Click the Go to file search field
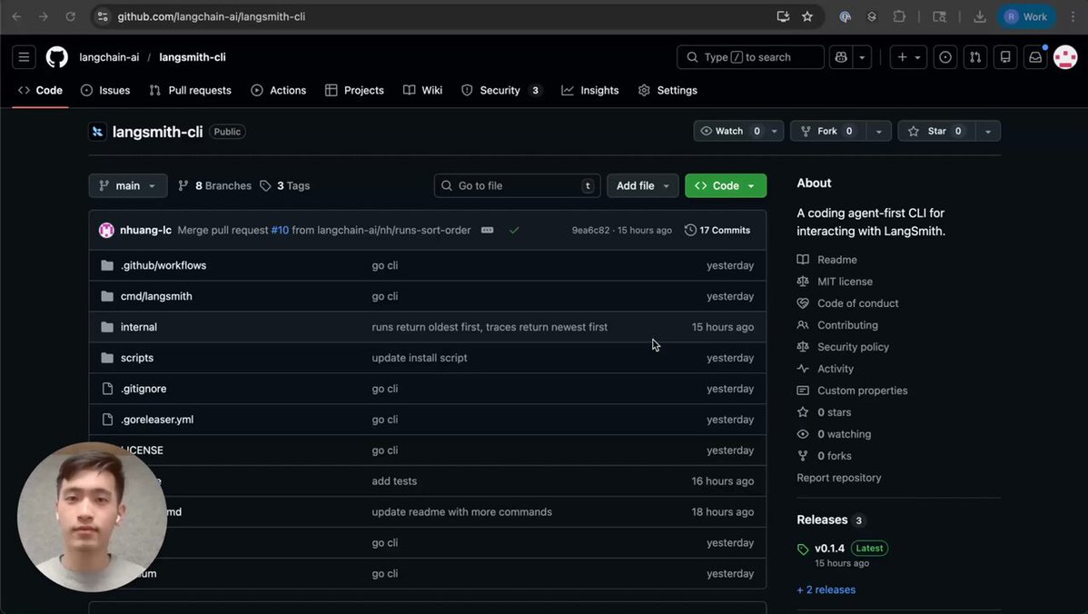Screen dimensions: 1088x614 (517, 185)
